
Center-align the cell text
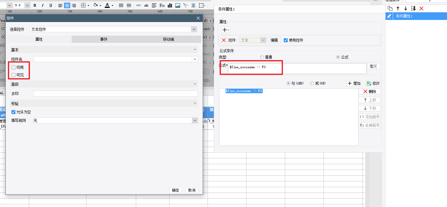coord(67,5)
